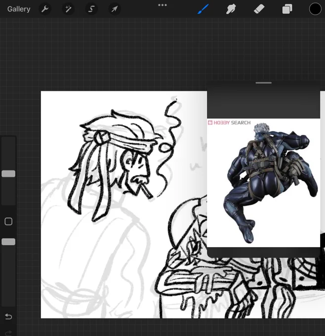Image resolution: width=325 pixels, height=336 pixels.
Task: Adjust the brush size slider handle
Action: (8, 173)
